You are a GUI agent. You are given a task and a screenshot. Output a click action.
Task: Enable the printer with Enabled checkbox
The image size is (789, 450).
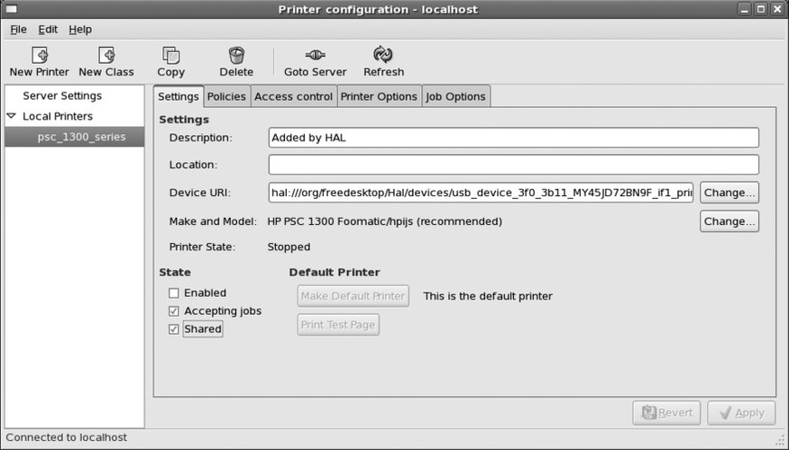coord(174,293)
